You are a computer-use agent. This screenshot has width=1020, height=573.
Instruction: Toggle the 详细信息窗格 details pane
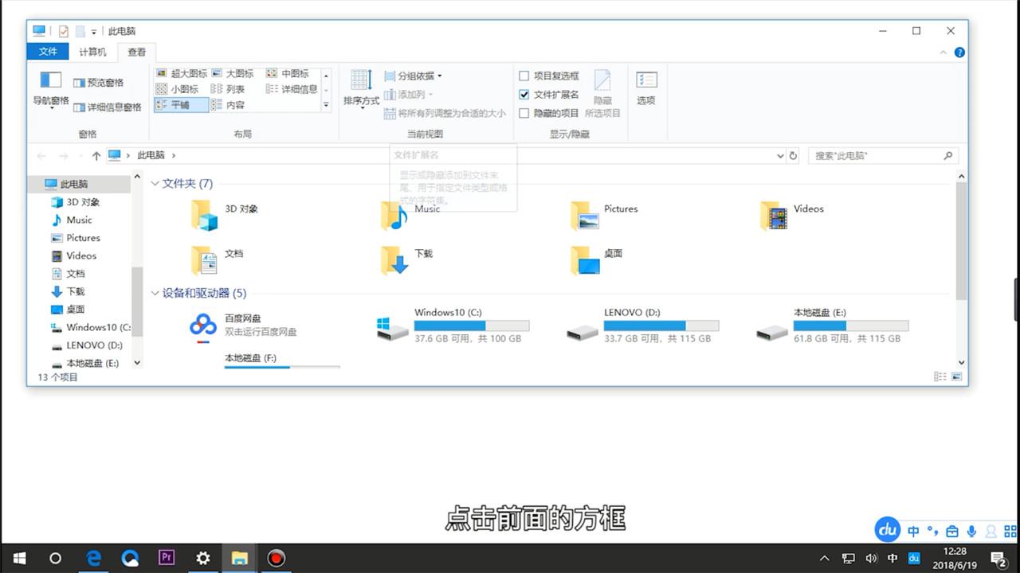tap(108, 107)
